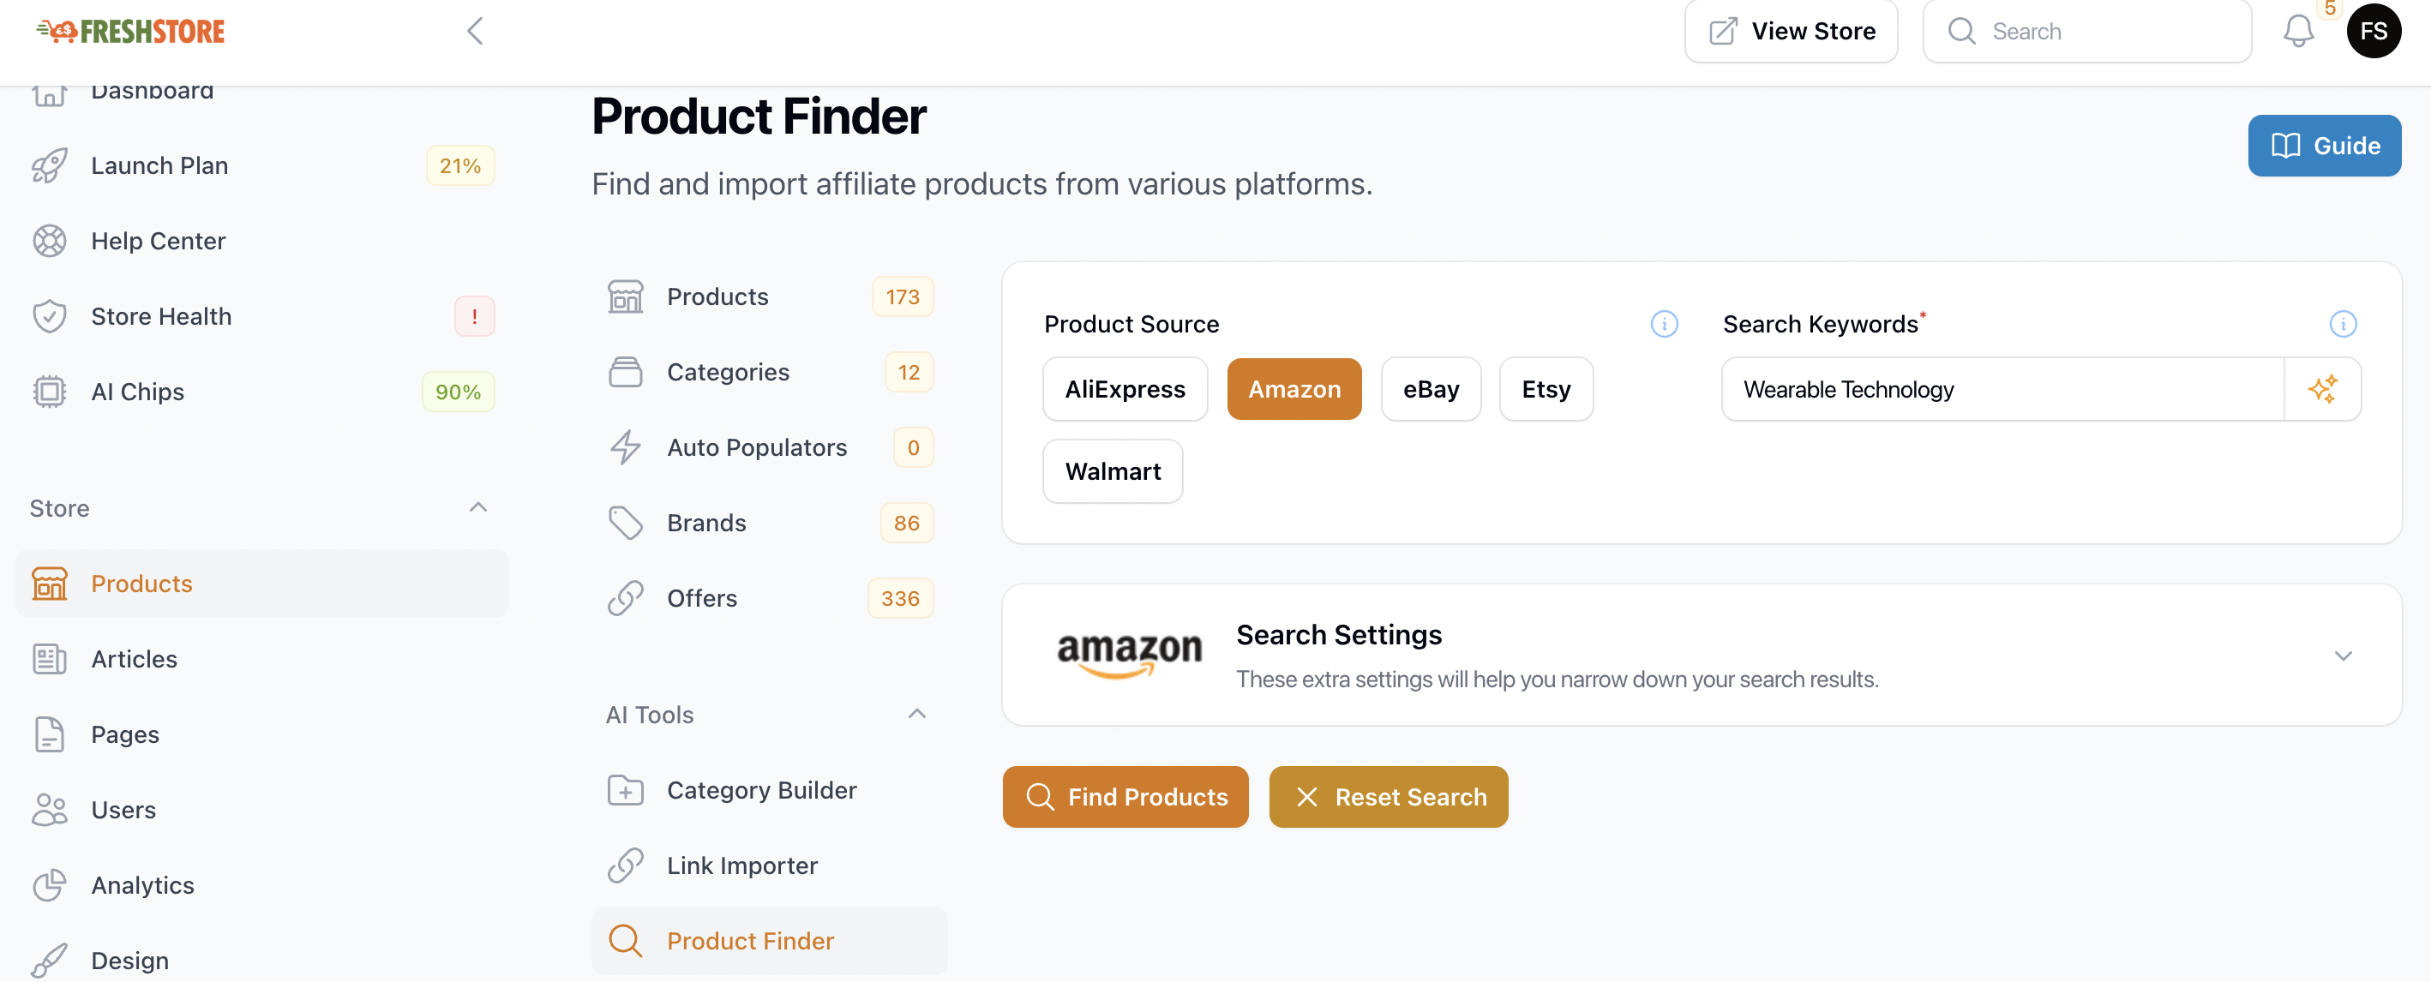Screen dimensions: 2431x982
Task: Click the FreshStore logo
Action: tap(131, 31)
